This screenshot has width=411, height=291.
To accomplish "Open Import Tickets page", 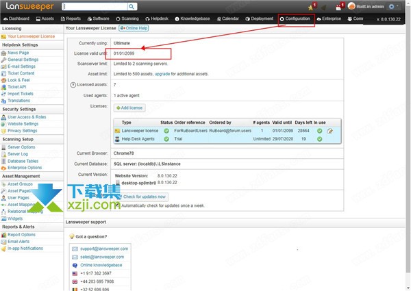I will tap(21, 94).
